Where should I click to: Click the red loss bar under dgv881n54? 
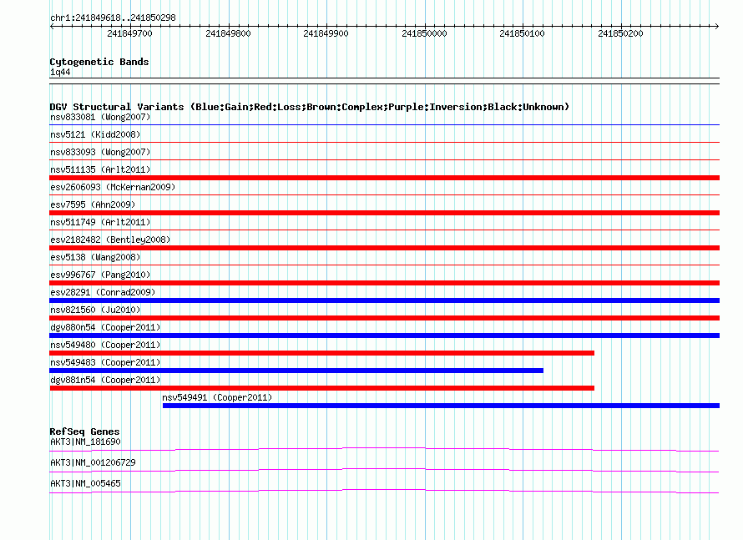[x=321, y=388]
